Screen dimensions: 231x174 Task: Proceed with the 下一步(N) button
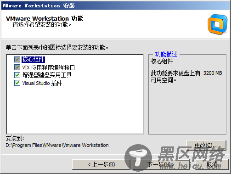(x=161, y=164)
